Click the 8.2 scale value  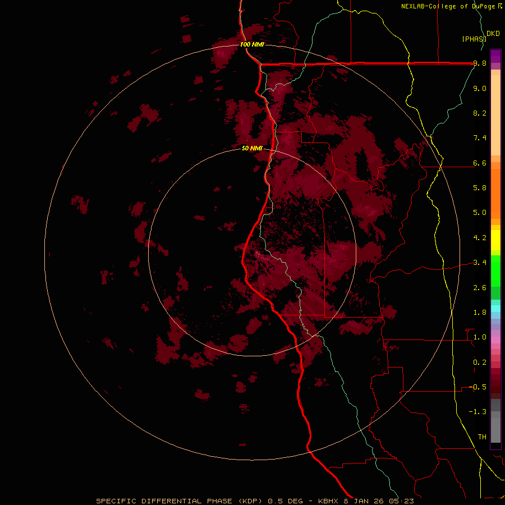(480, 113)
